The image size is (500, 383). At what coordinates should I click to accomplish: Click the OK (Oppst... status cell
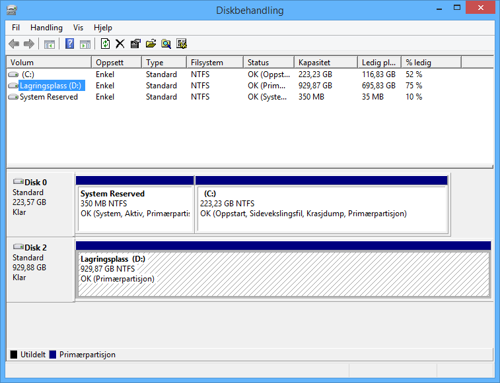click(269, 74)
